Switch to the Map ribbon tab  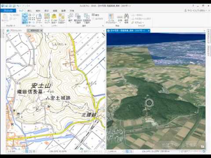21,11
